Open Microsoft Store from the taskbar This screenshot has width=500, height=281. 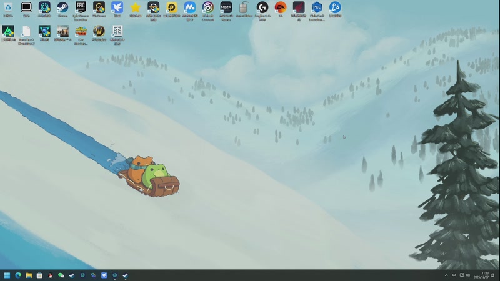(x=39, y=275)
